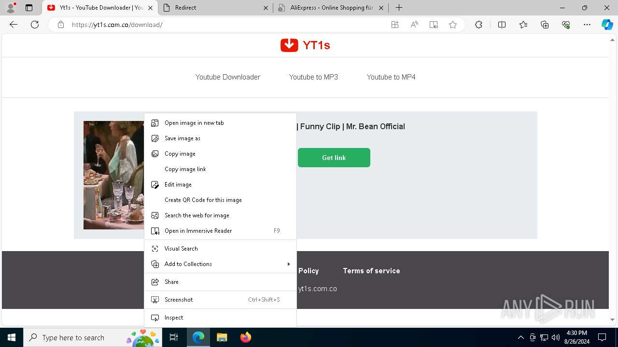The image size is (618, 347).
Task: Open Browser essentials heart icon
Action: pos(566,25)
